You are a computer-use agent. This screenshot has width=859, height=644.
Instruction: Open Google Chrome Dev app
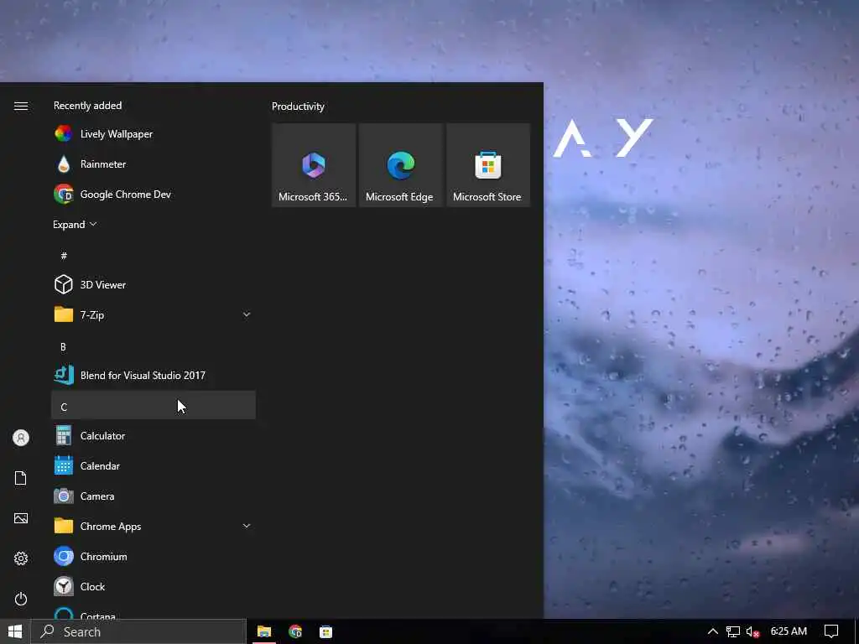154,195
